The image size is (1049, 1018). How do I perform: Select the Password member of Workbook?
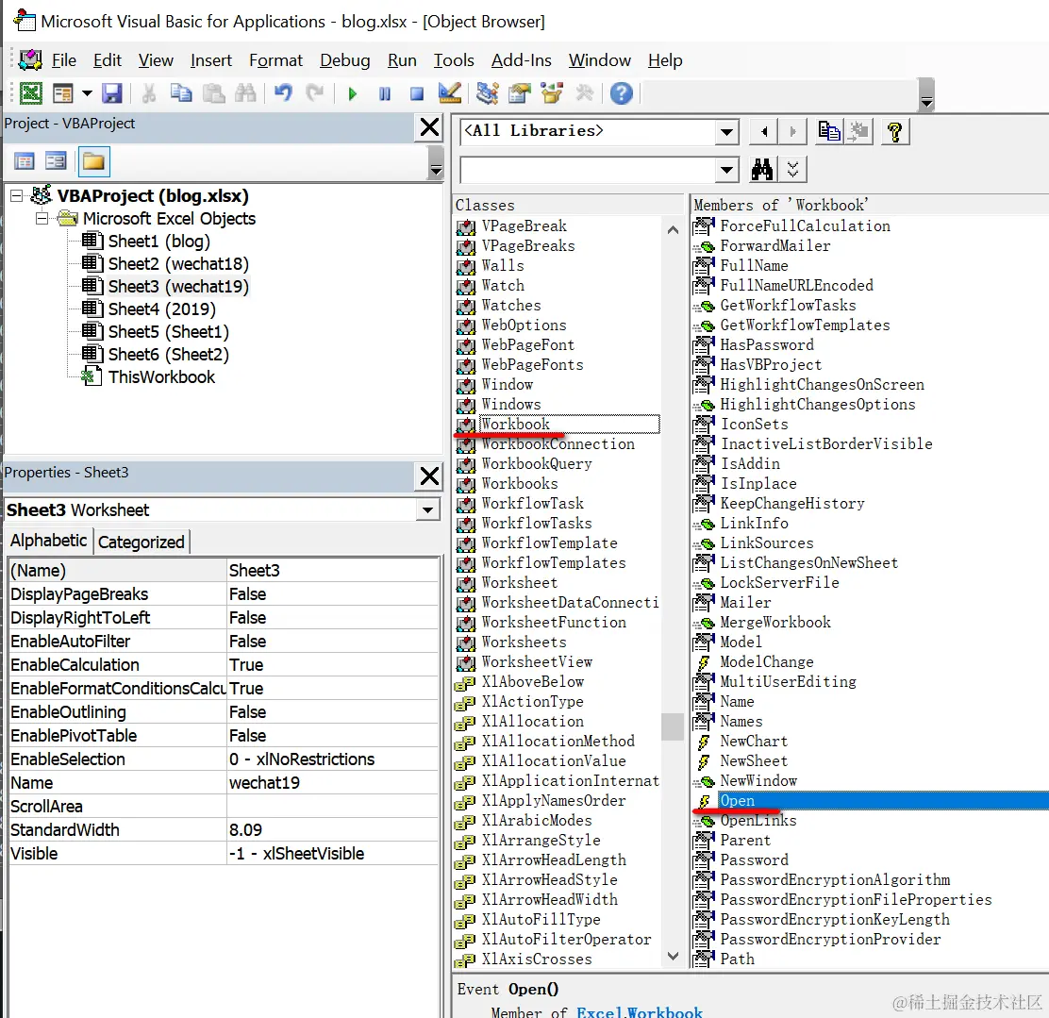pos(754,860)
